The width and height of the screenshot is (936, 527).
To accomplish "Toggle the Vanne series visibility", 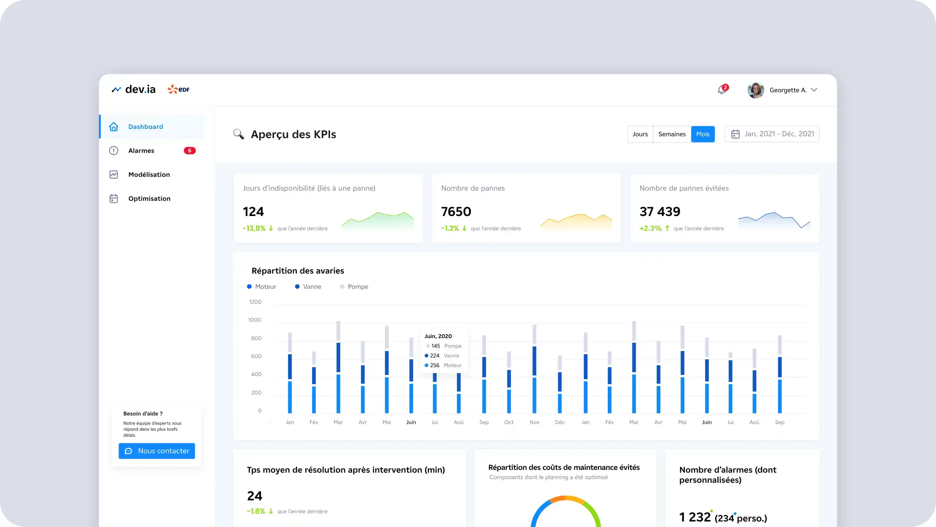I will 308,286.
